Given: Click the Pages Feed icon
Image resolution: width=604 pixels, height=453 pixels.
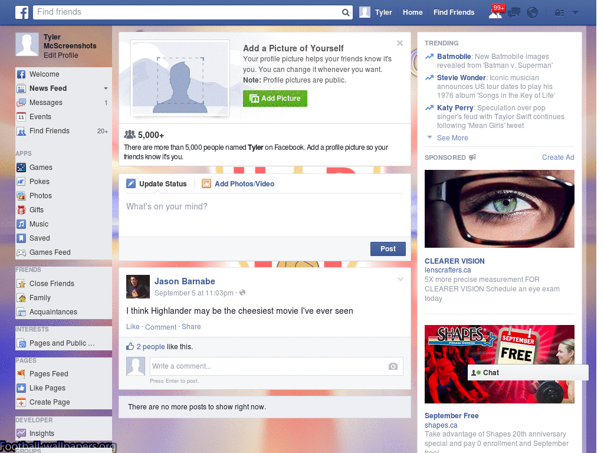Looking at the screenshot, I should [x=21, y=373].
